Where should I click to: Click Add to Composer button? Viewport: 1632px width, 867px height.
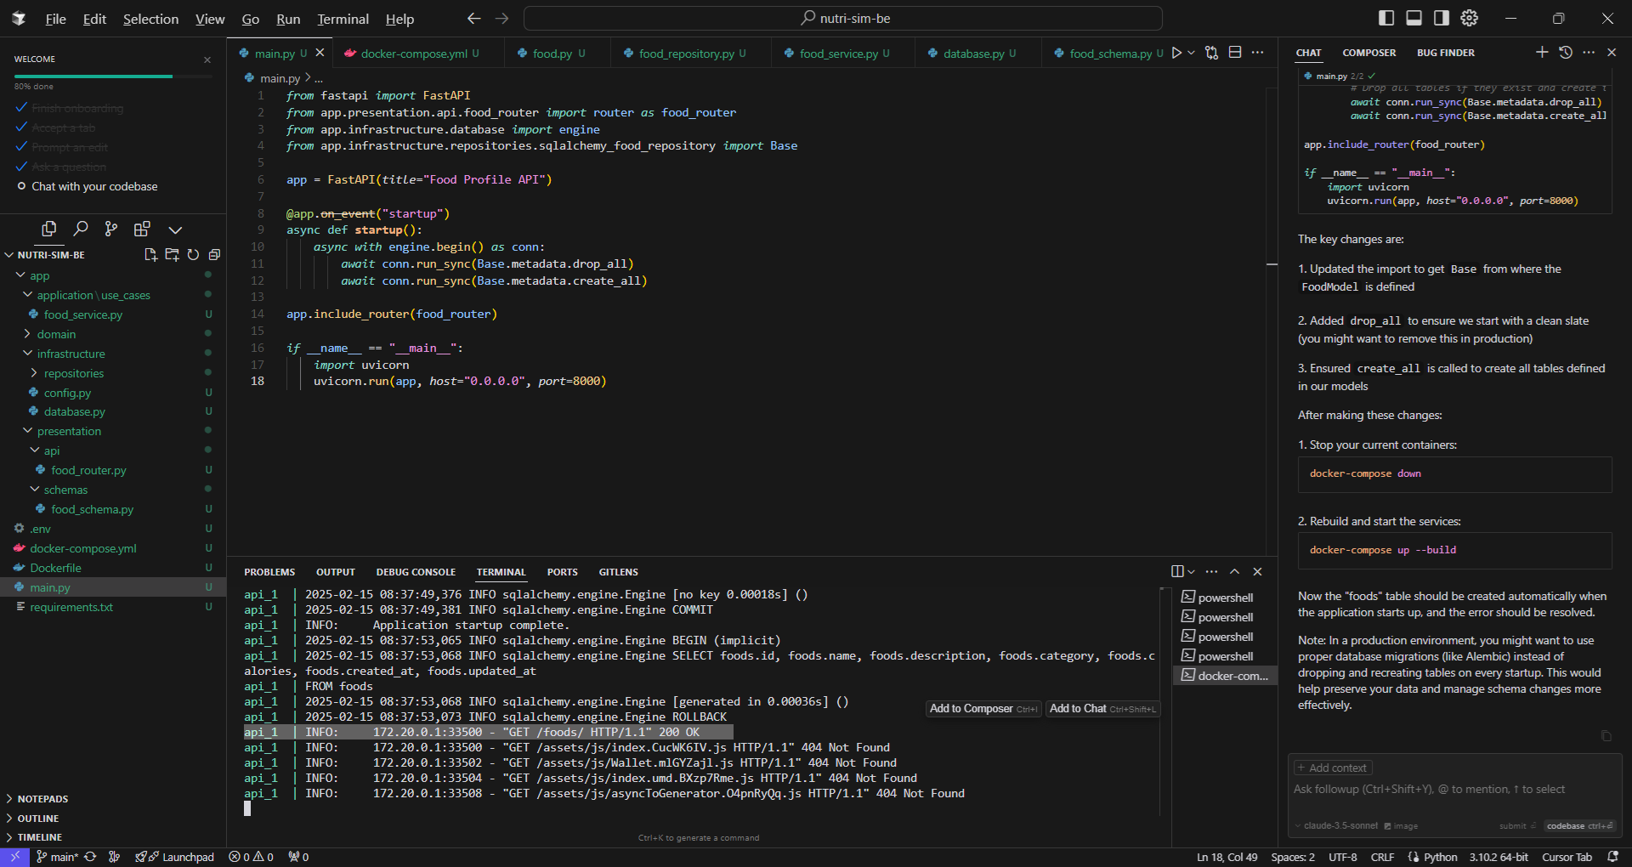tap(983, 709)
